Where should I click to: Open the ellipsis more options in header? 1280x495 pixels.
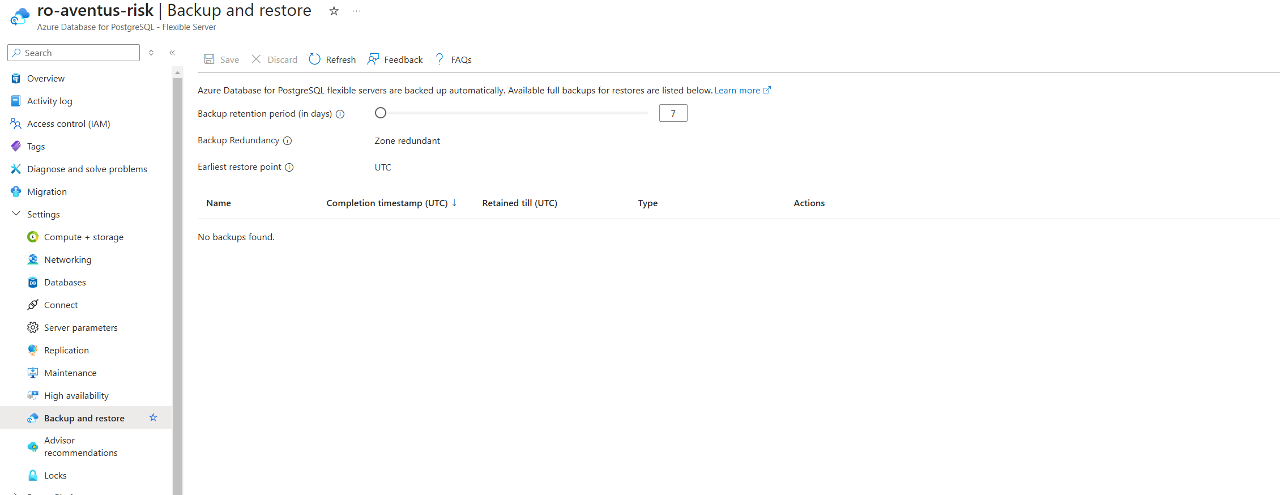pyautogui.click(x=356, y=11)
